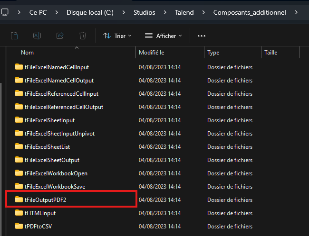Click the Paste clipboard icon in toolbar
The image size is (309, 236).
click(14, 36)
